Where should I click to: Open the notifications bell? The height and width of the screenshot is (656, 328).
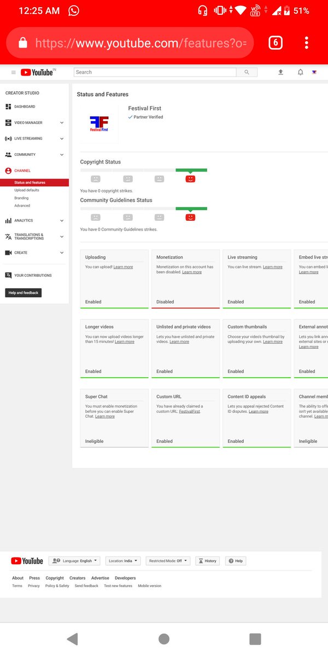[x=300, y=72]
